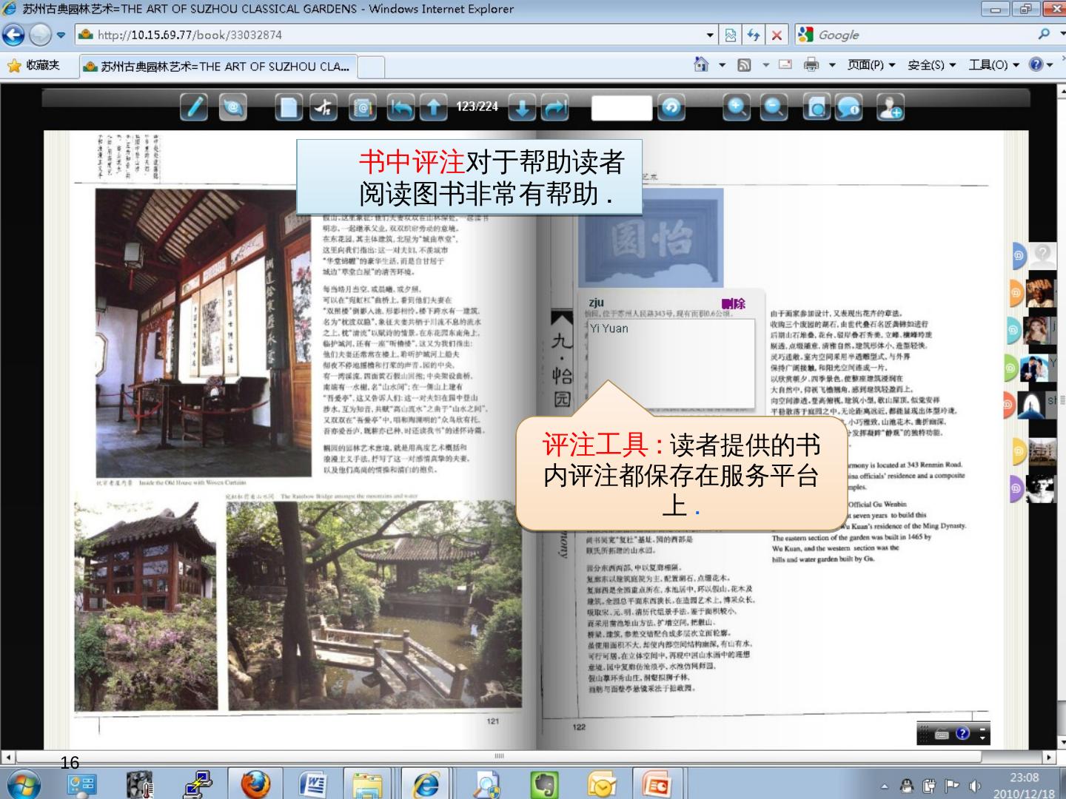Click the jump-to-page go button
The image size is (1066, 799).
(671, 107)
